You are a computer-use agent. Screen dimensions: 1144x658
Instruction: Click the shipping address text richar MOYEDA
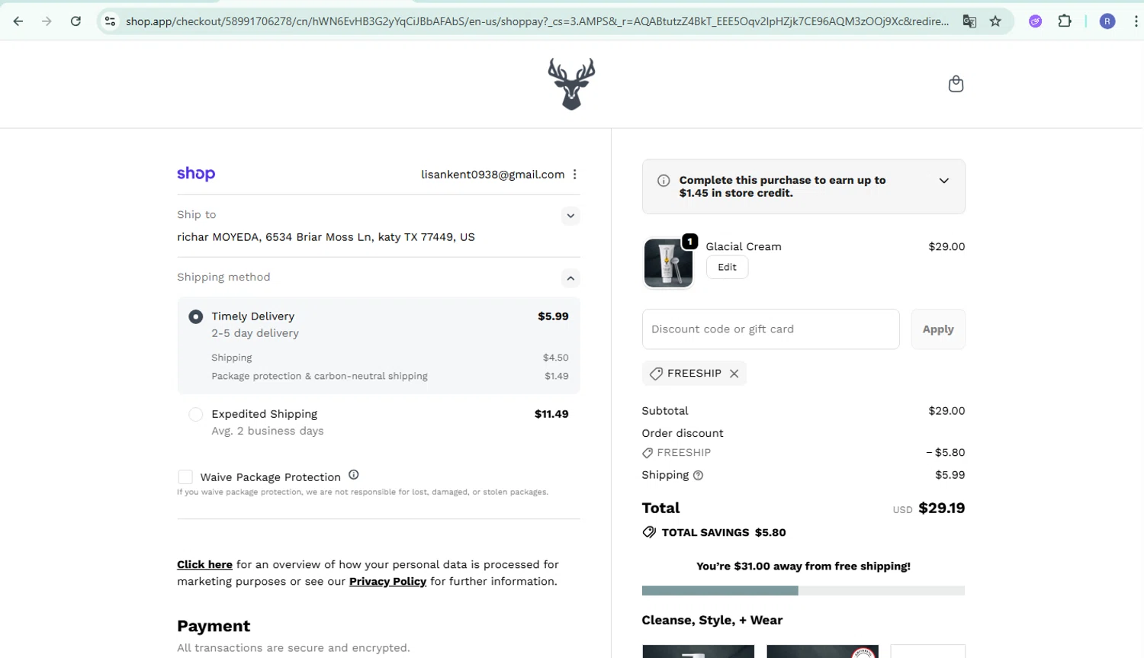326,237
